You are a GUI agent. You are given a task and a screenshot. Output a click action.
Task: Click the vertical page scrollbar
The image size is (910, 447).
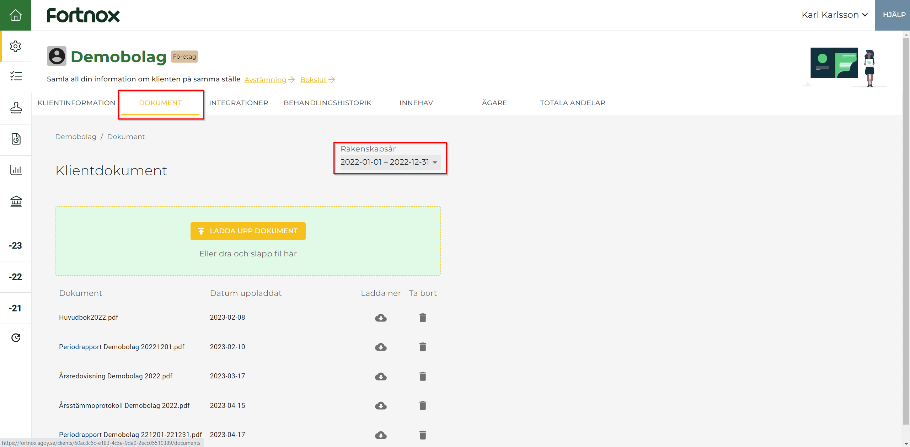click(x=906, y=231)
